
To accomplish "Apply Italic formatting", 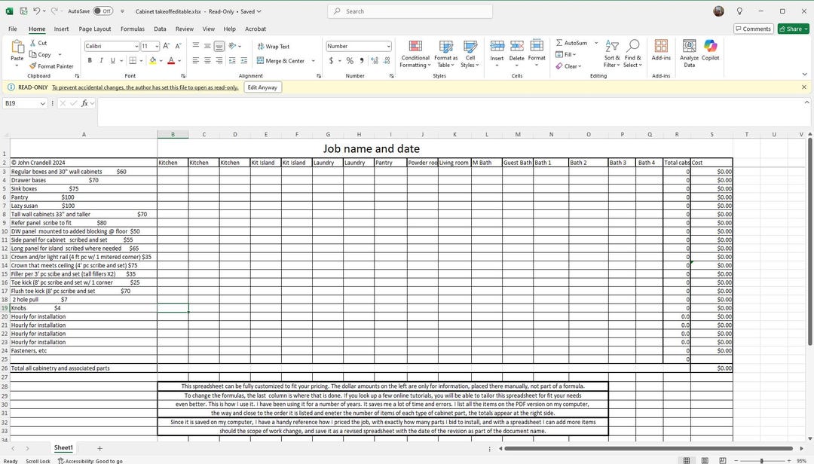I will tap(101, 61).
